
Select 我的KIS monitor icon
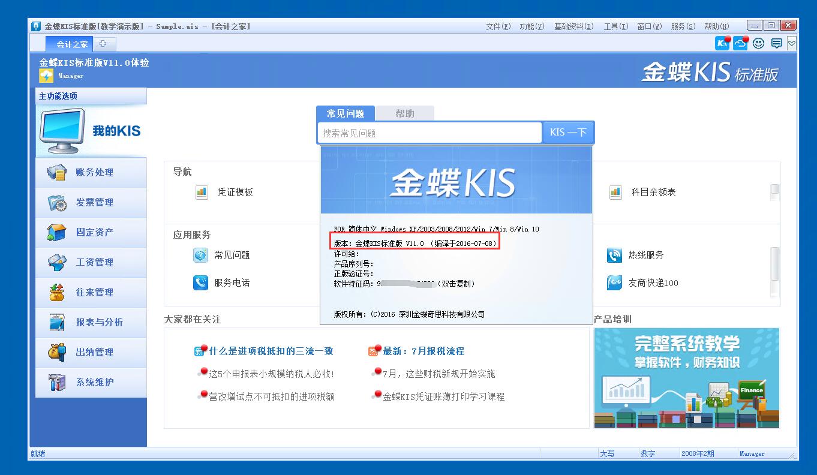point(62,131)
